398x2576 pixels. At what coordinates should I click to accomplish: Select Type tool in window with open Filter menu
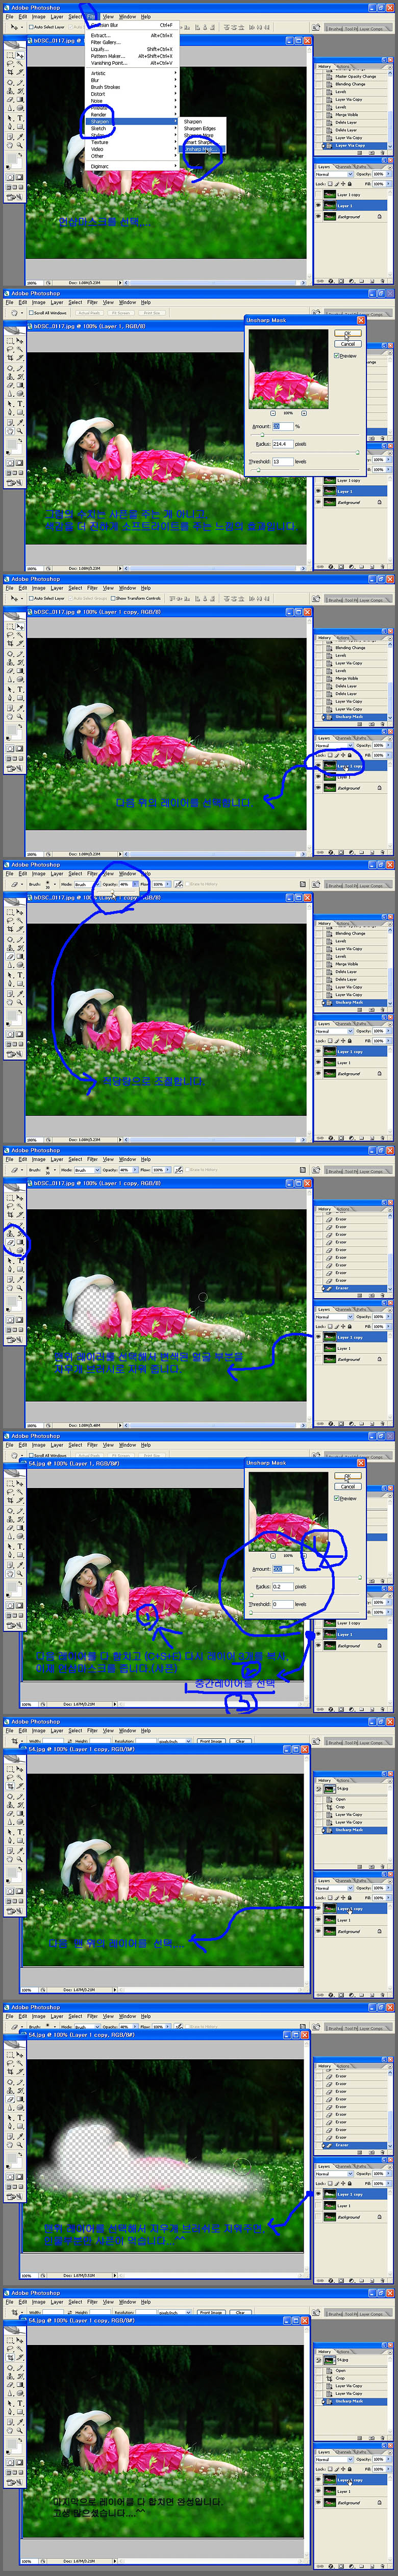[20, 118]
